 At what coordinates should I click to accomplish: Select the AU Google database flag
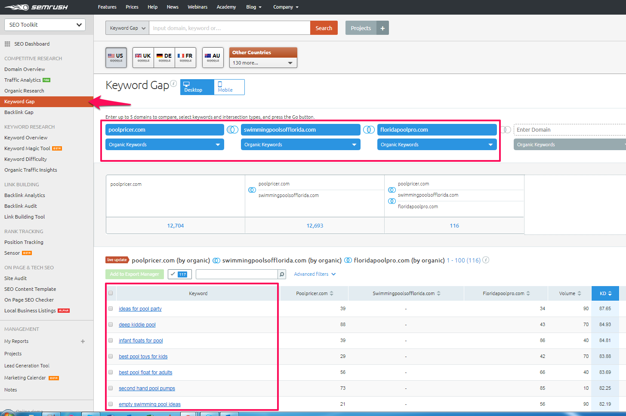213,58
